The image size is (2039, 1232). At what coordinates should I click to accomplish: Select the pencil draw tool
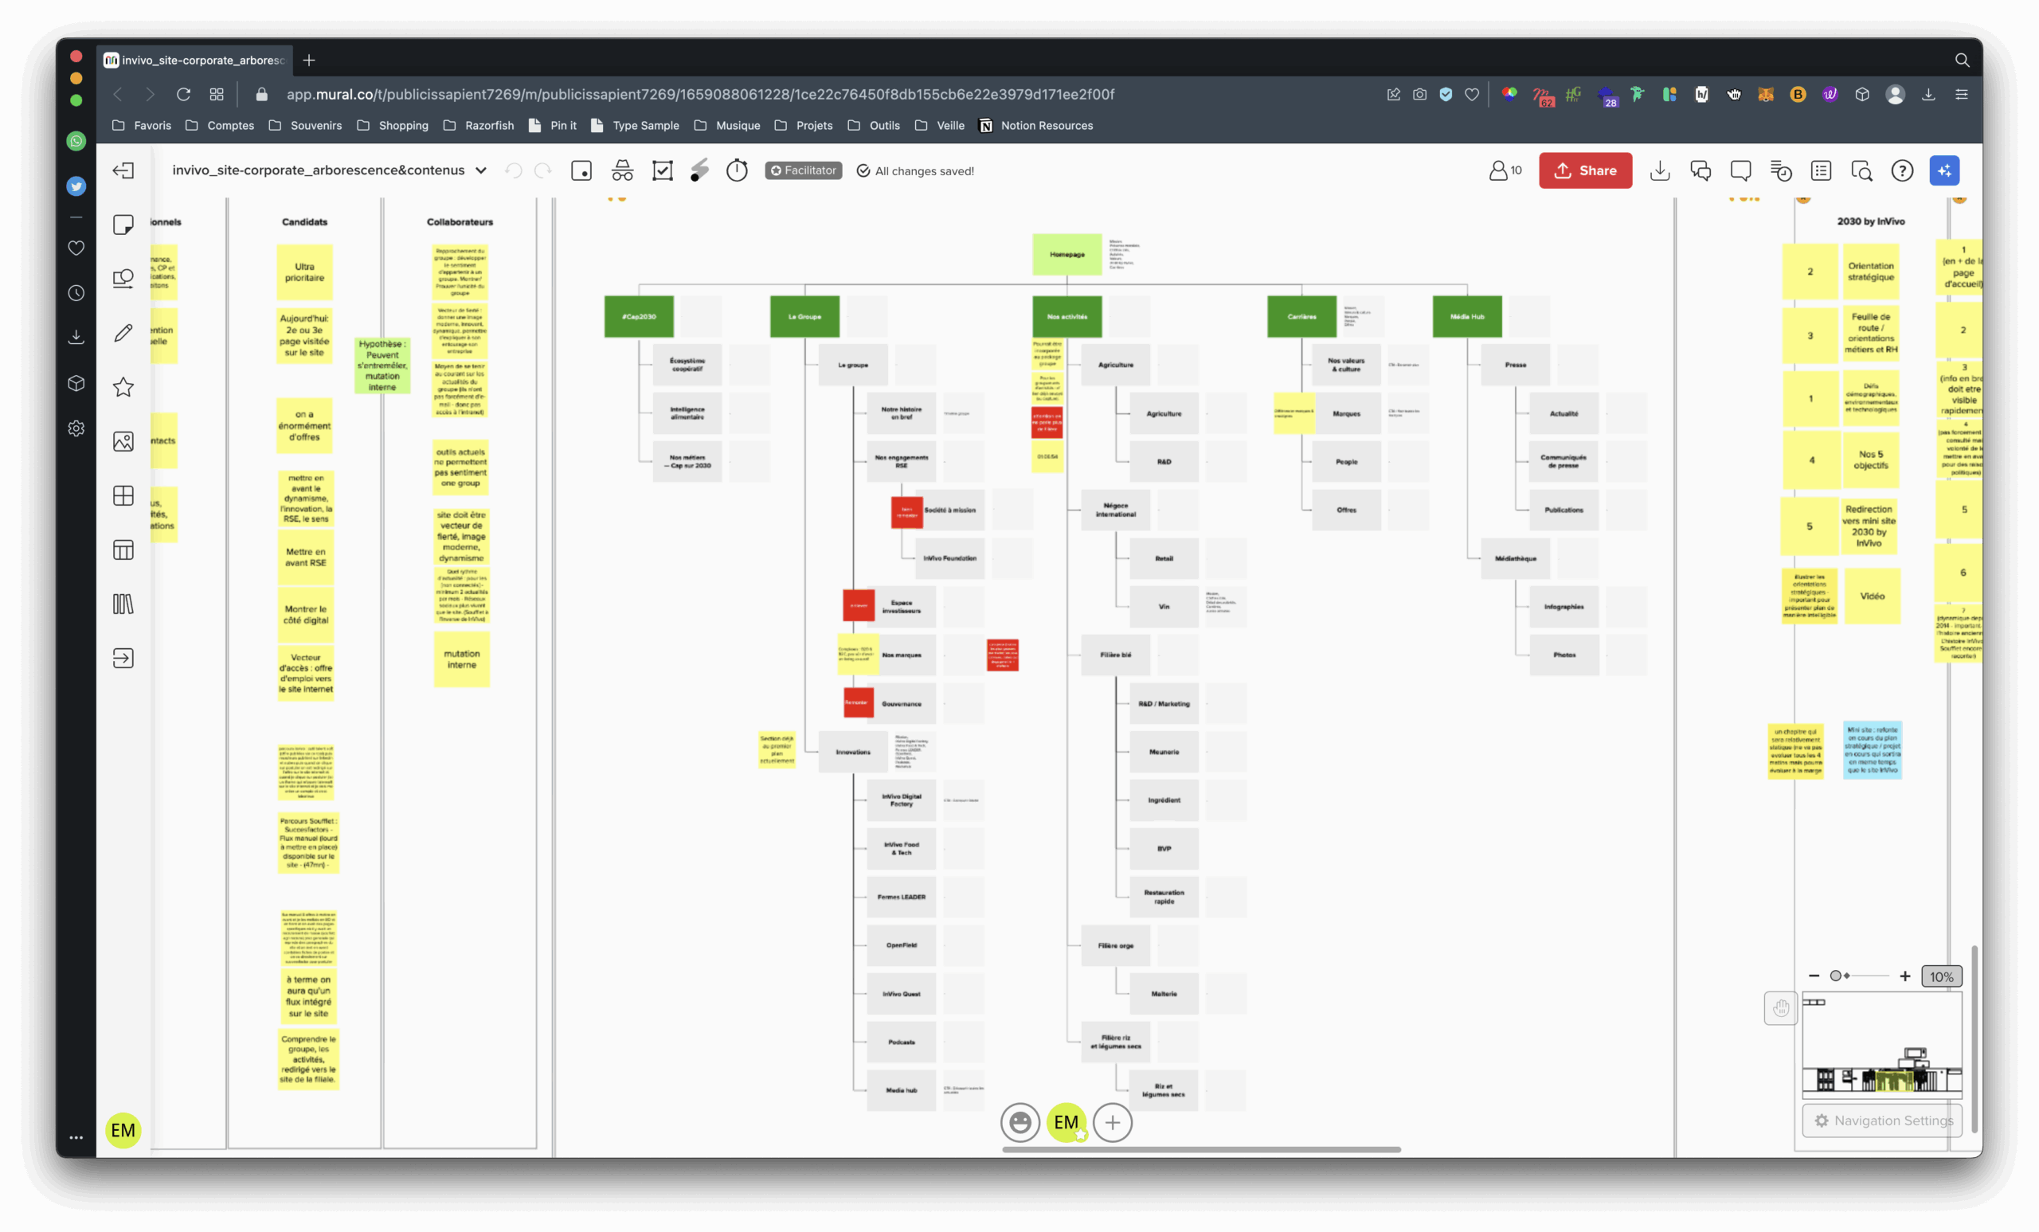pos(123,333)
